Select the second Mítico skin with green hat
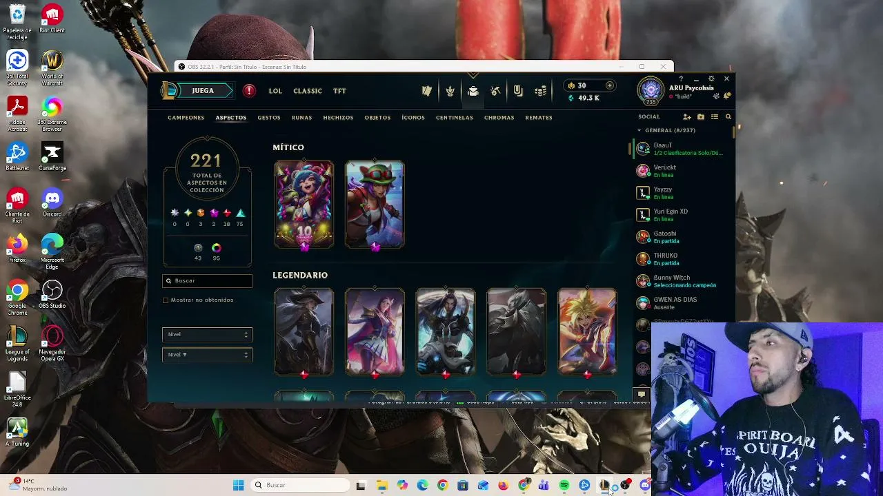This screenshot has height=496, width=883. tap(375, 205)
